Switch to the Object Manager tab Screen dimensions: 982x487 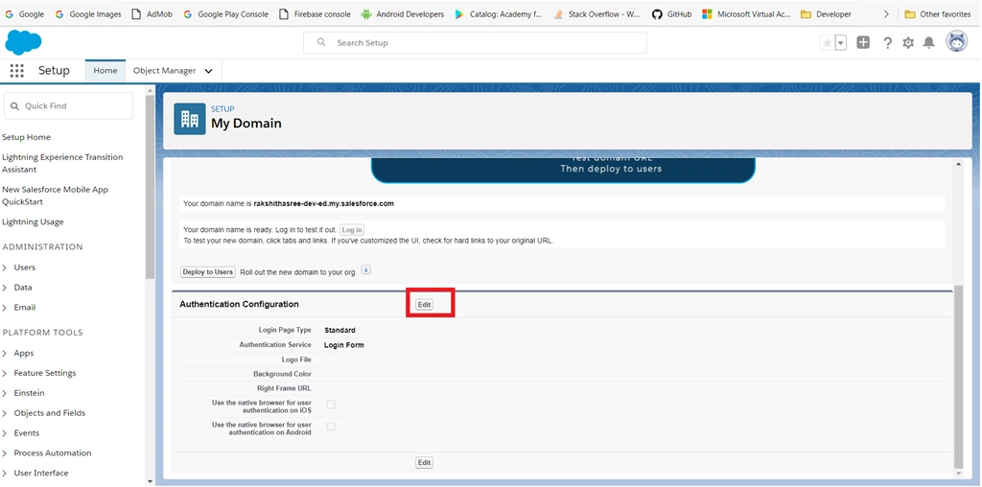(x=165, y=71)
